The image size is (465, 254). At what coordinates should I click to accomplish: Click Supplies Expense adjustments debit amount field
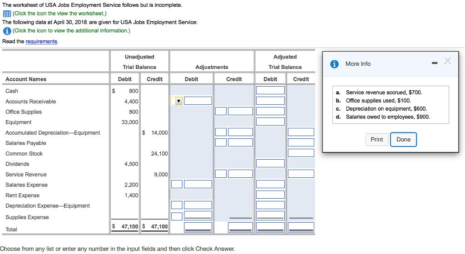click(198, 215)
